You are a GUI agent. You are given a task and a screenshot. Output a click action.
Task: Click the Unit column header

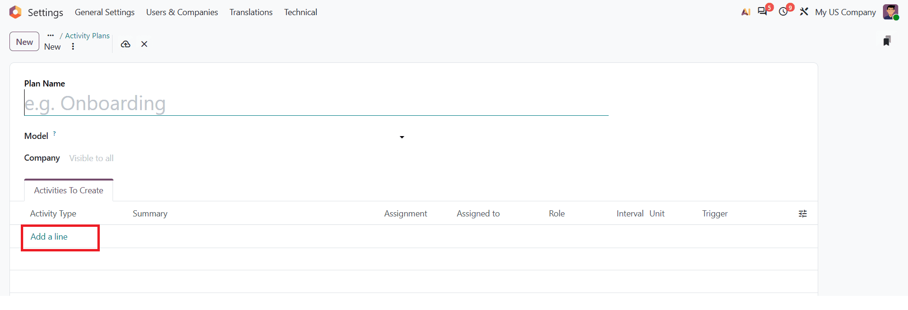click(x=657, y=214)
